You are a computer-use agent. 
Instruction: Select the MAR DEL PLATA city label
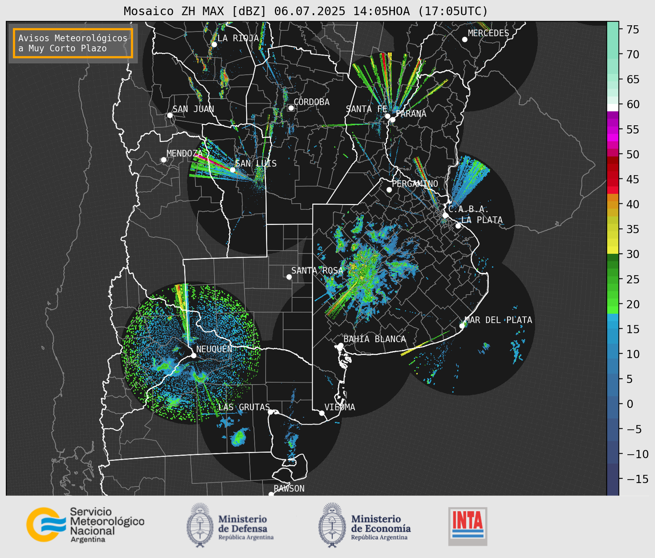pyautogui.click(x=499, y=320)
